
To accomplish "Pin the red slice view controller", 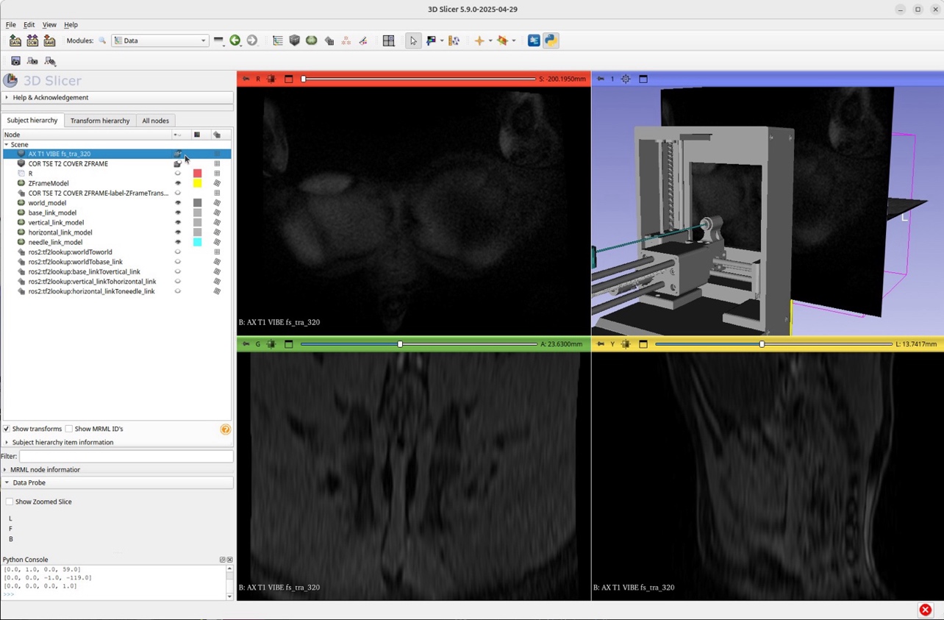I will click(x=246, y=79).
